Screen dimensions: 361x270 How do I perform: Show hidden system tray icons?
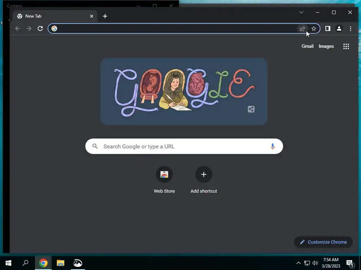coord(298,263)
